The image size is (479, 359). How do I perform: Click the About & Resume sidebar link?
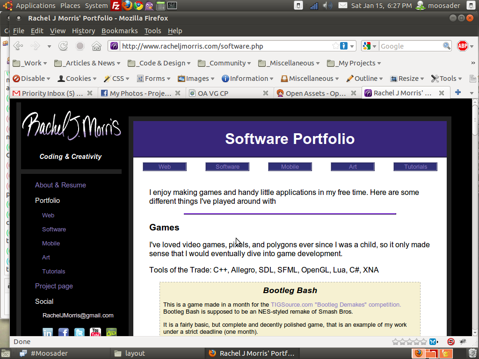(x=60, y=185)
